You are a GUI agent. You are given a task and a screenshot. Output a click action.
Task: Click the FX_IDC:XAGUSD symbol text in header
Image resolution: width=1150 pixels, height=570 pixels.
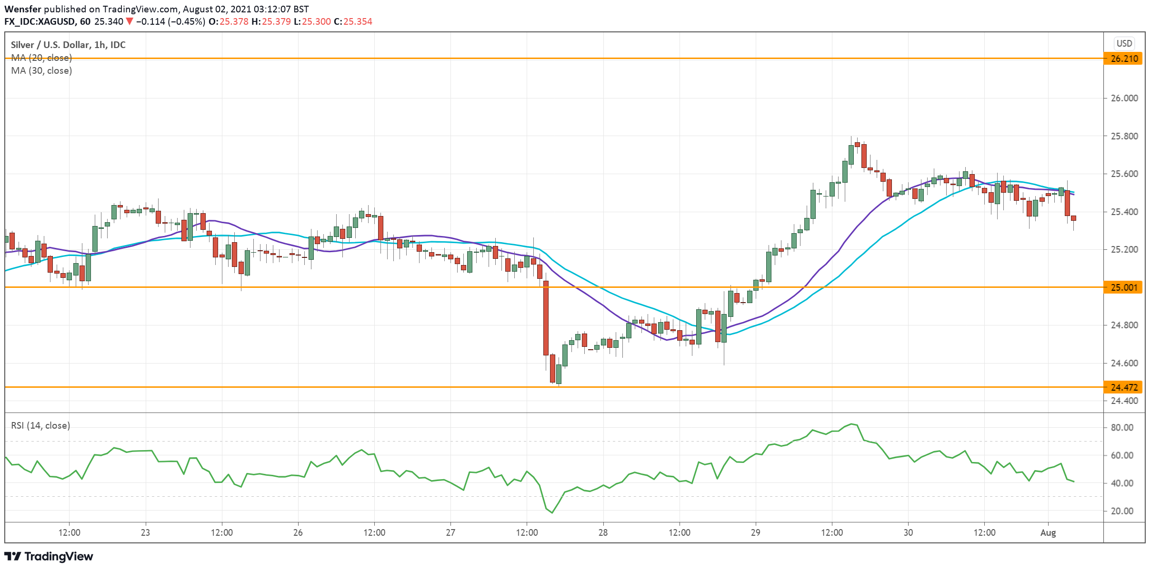(x=40, y=21)
